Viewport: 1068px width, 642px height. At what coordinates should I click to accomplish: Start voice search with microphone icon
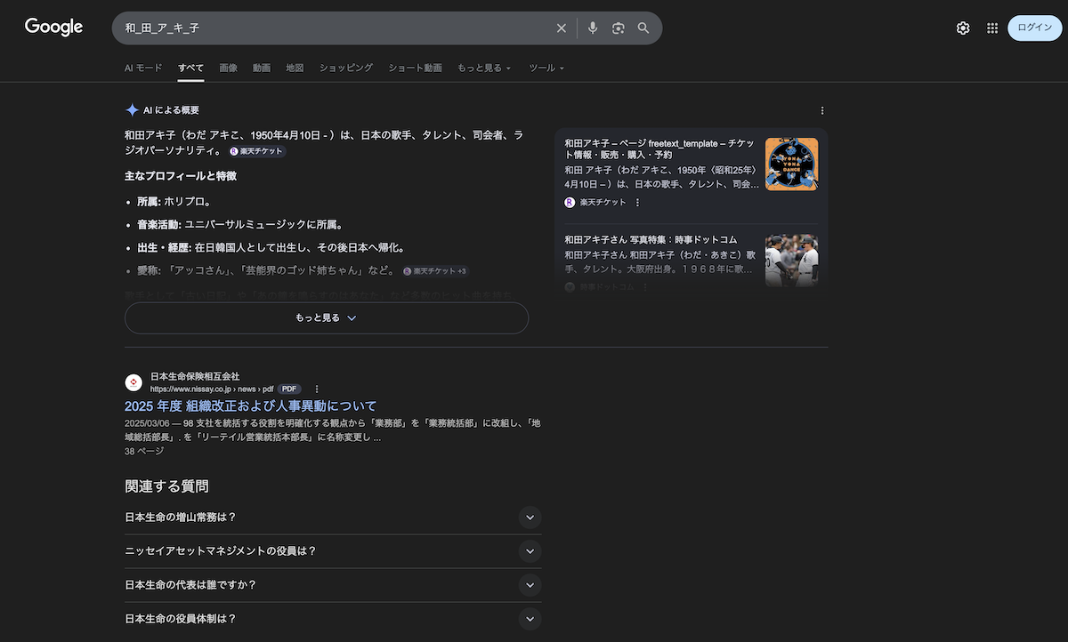593,28
